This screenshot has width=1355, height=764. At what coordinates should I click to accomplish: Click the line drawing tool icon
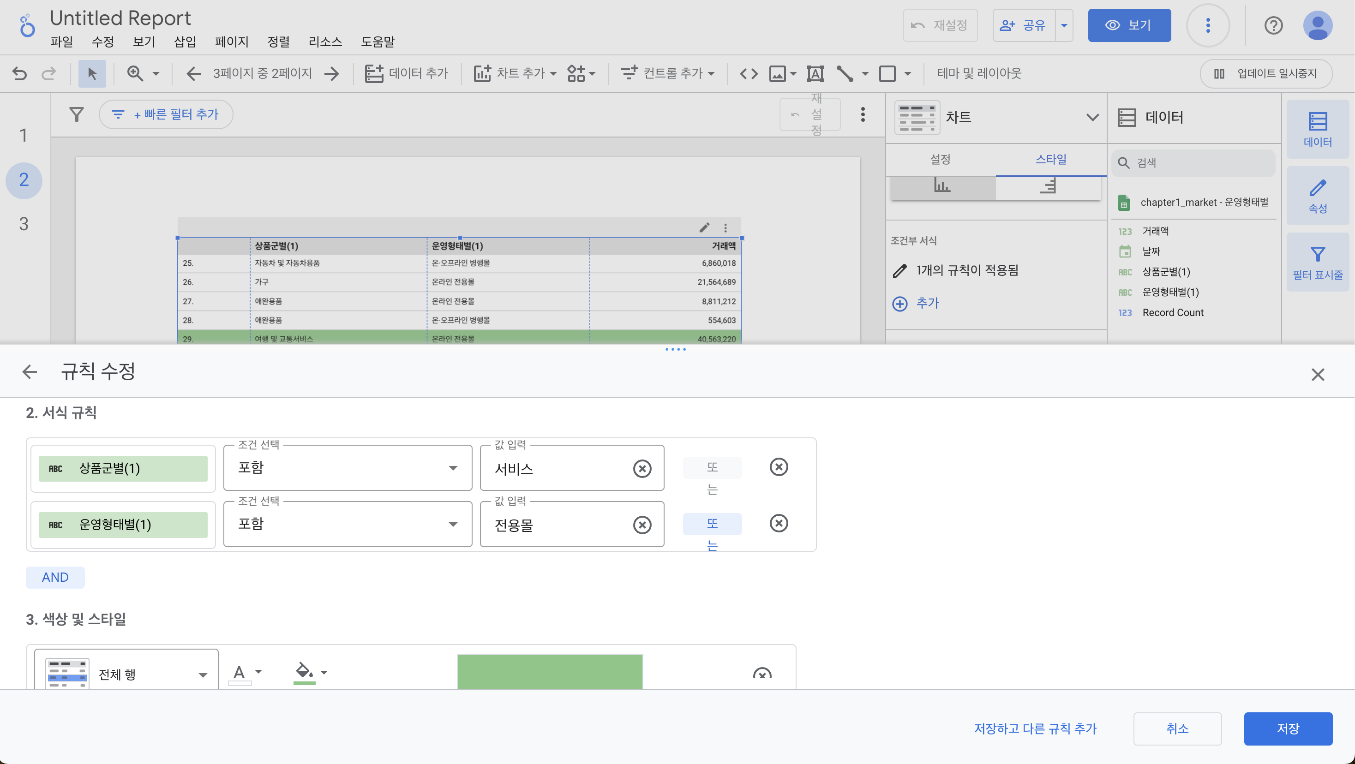click(x=845, y=74)
